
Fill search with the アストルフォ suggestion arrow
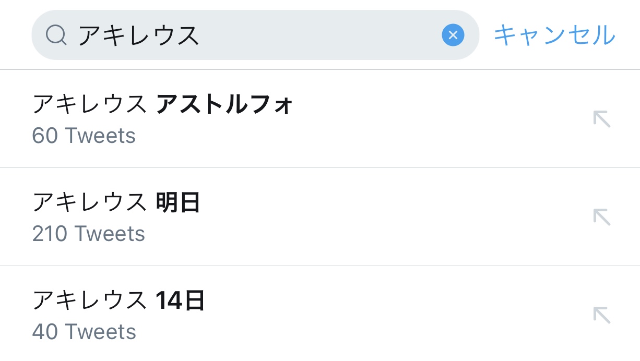(601, 119)
